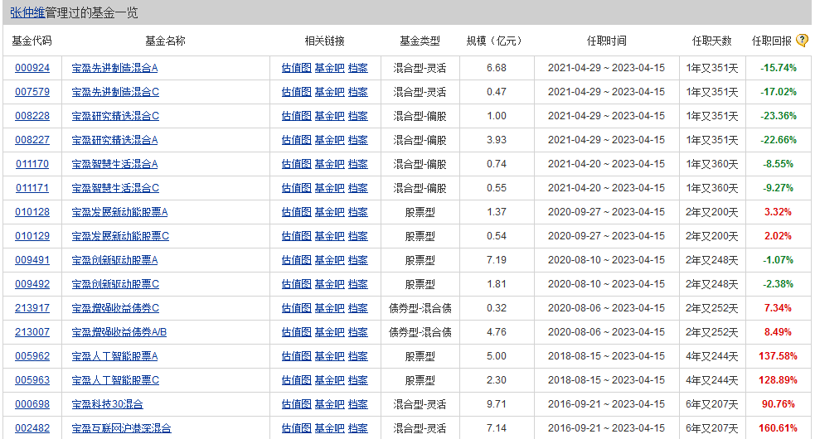Open the 宝盈人工智能股票A fund page
Screen dimensions: 815x439
point(115,356)
